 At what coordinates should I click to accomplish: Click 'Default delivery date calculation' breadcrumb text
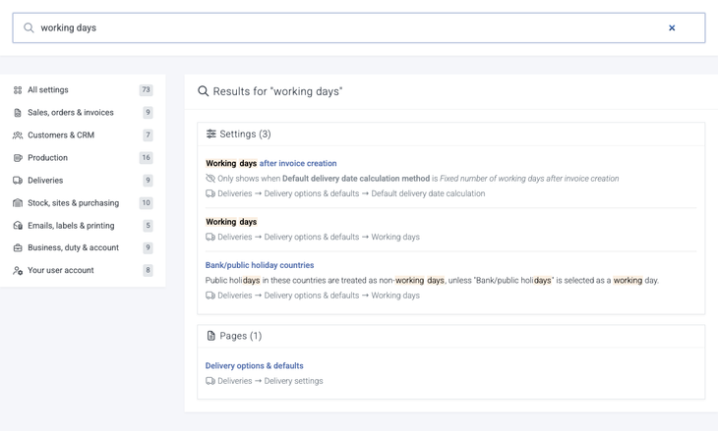tap(428, 193)
